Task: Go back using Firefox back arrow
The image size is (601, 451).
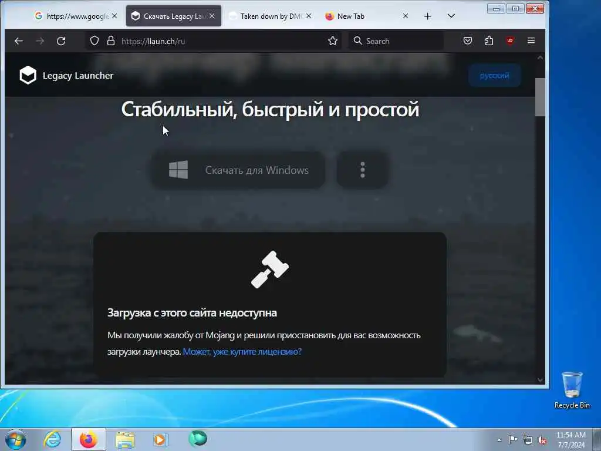Action: pyautogui.click(x=18, y=41)
